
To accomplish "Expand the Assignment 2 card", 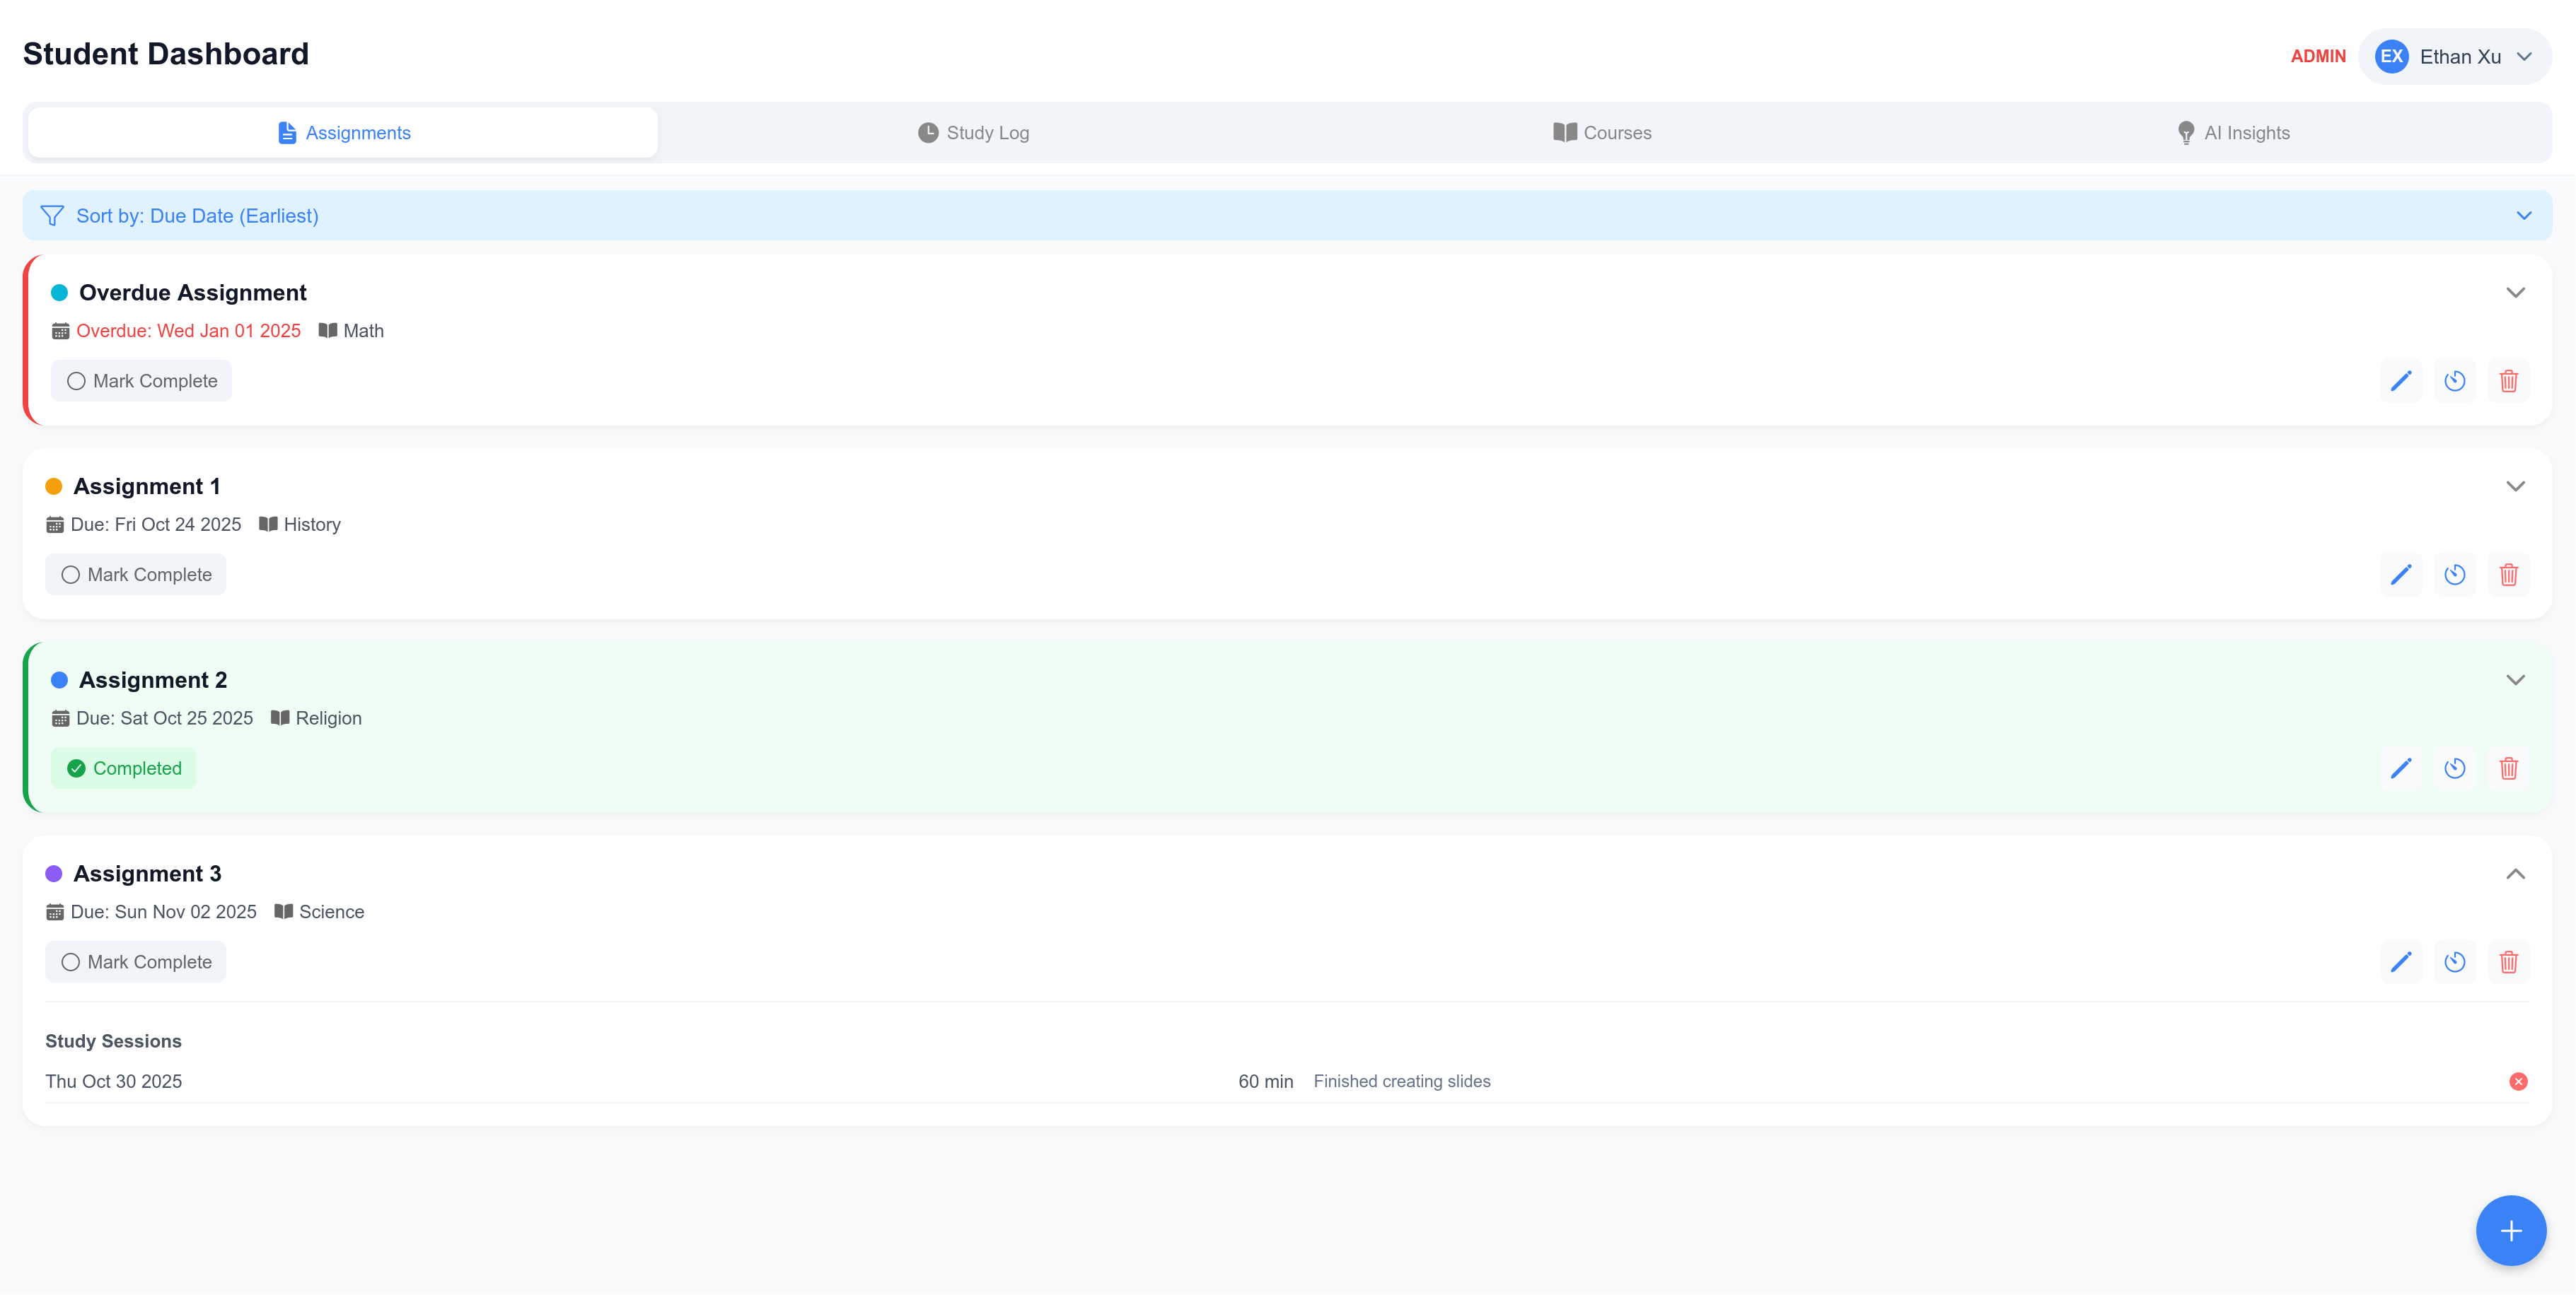I will (2516, 681).
